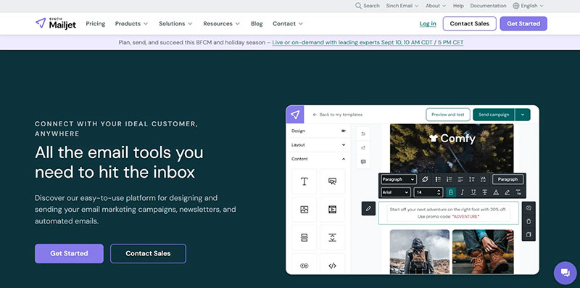580x288 pixels.
Task: Go to the Blog page
Action: pos(257,23)
